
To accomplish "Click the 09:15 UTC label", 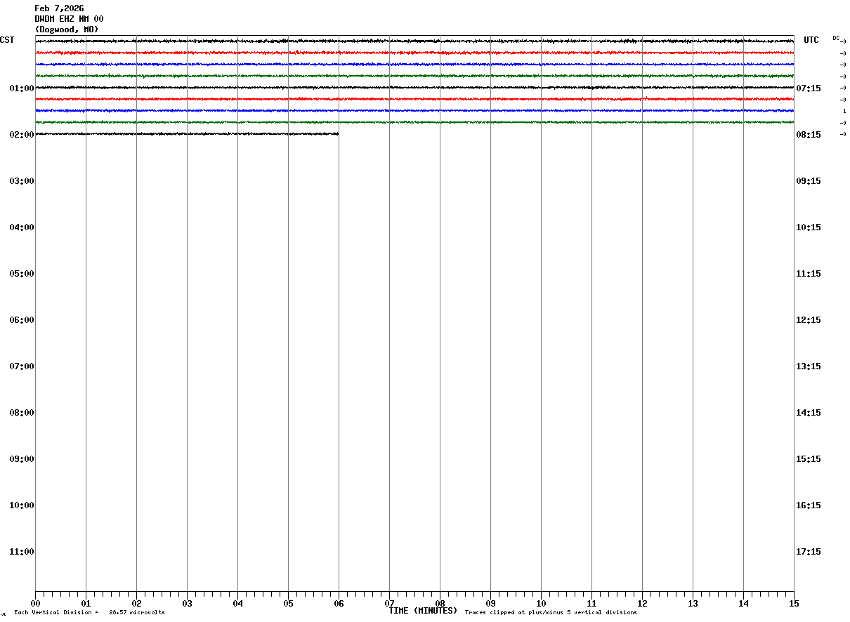I will pyautogui.click(x=809, y=181).
